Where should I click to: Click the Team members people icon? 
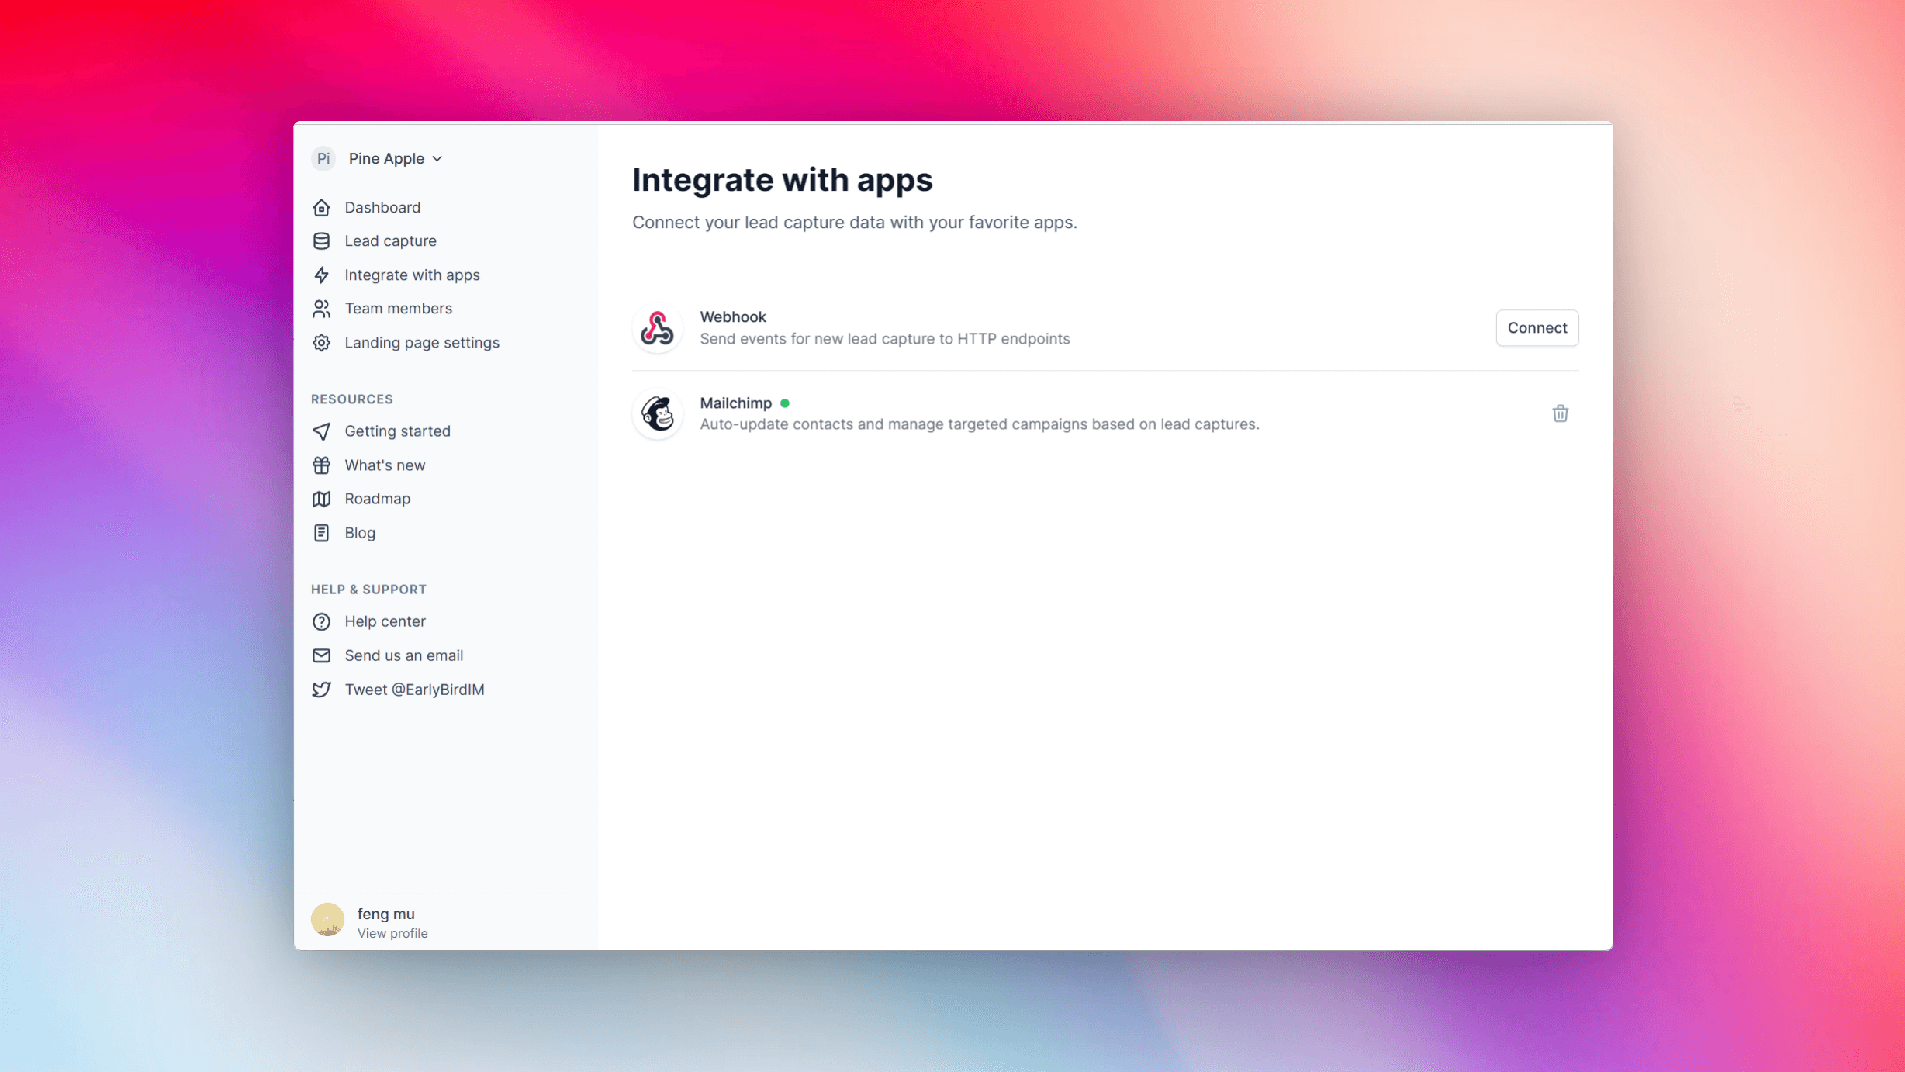(321, 309)
